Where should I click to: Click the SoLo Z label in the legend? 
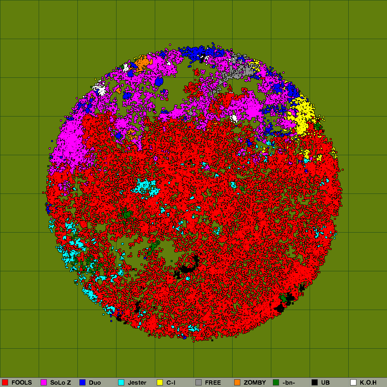(60, 382)
